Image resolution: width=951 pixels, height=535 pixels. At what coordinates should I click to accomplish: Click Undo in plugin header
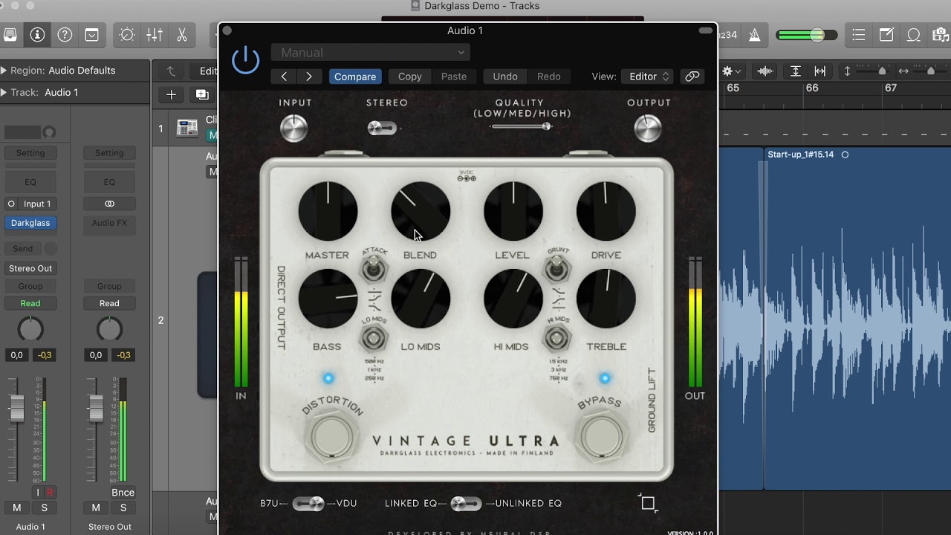(505, 77)
